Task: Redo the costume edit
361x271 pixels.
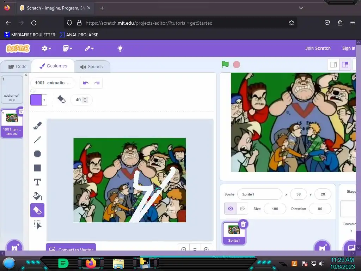Action: (97, 83)
